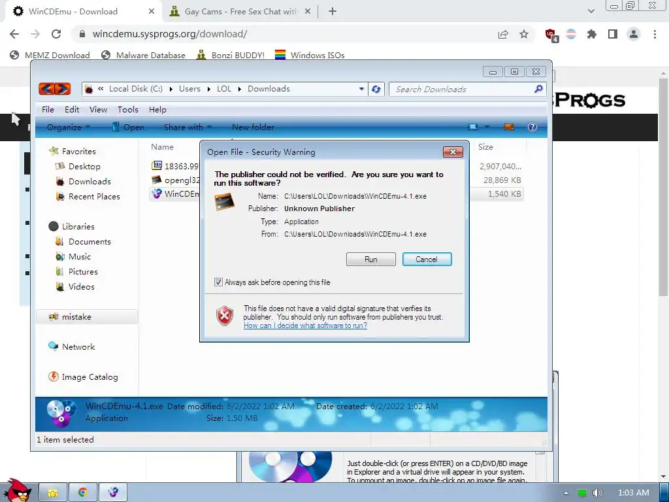The image size is (669, 502).
Task: Open the Extensions puzzle piece icon
Action: [x=592, y=34]
